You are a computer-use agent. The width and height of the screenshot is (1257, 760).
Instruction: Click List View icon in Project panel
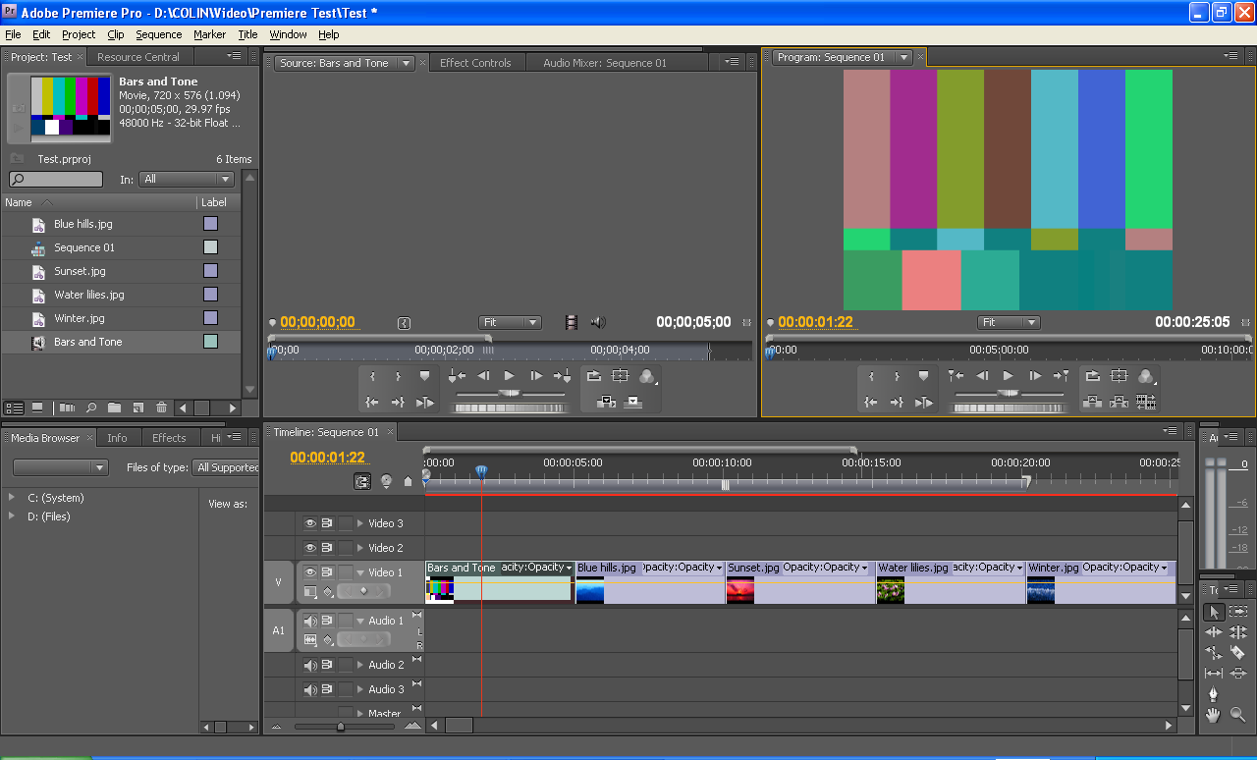pos(15,407)
